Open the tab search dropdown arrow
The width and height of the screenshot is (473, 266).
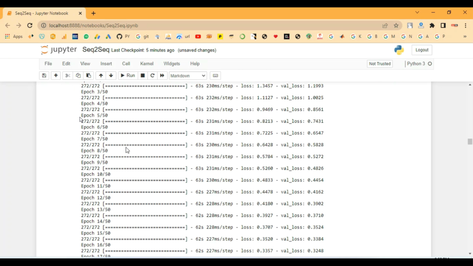417,13
